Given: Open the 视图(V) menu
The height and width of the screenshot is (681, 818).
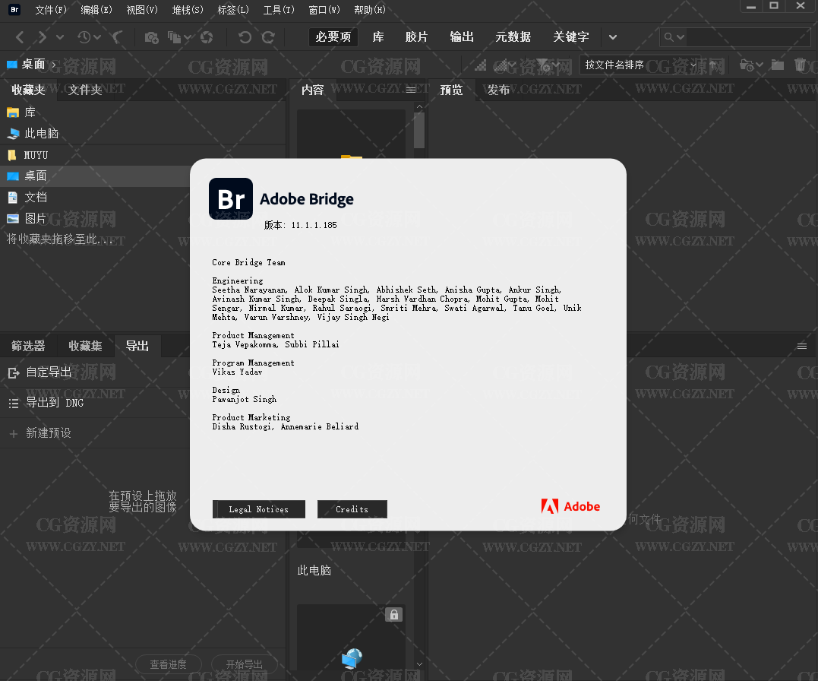Looking at the screenshot, I should click(x=142, y=10).
